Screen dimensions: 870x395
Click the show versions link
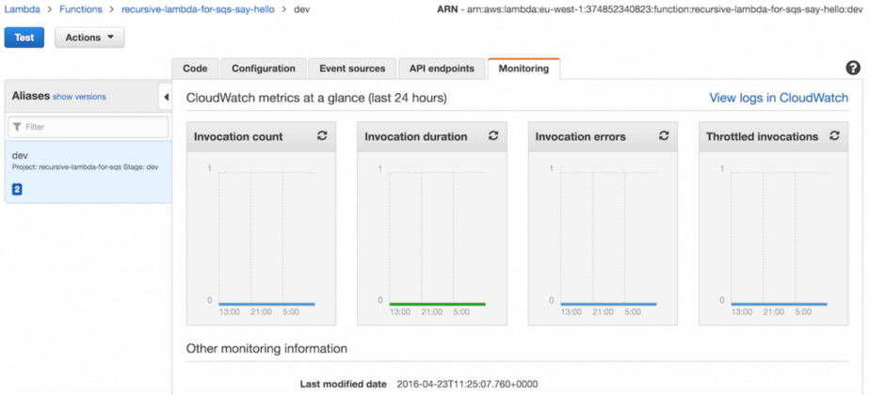79,97
